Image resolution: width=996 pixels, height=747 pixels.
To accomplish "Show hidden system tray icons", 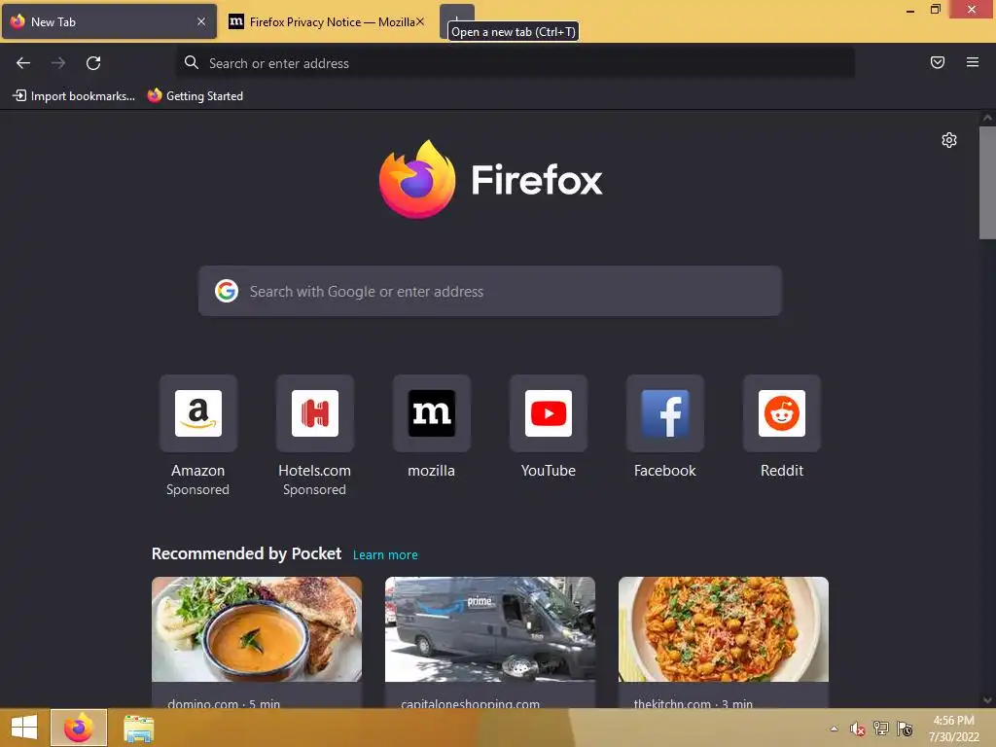I will [x=834, y=729].
